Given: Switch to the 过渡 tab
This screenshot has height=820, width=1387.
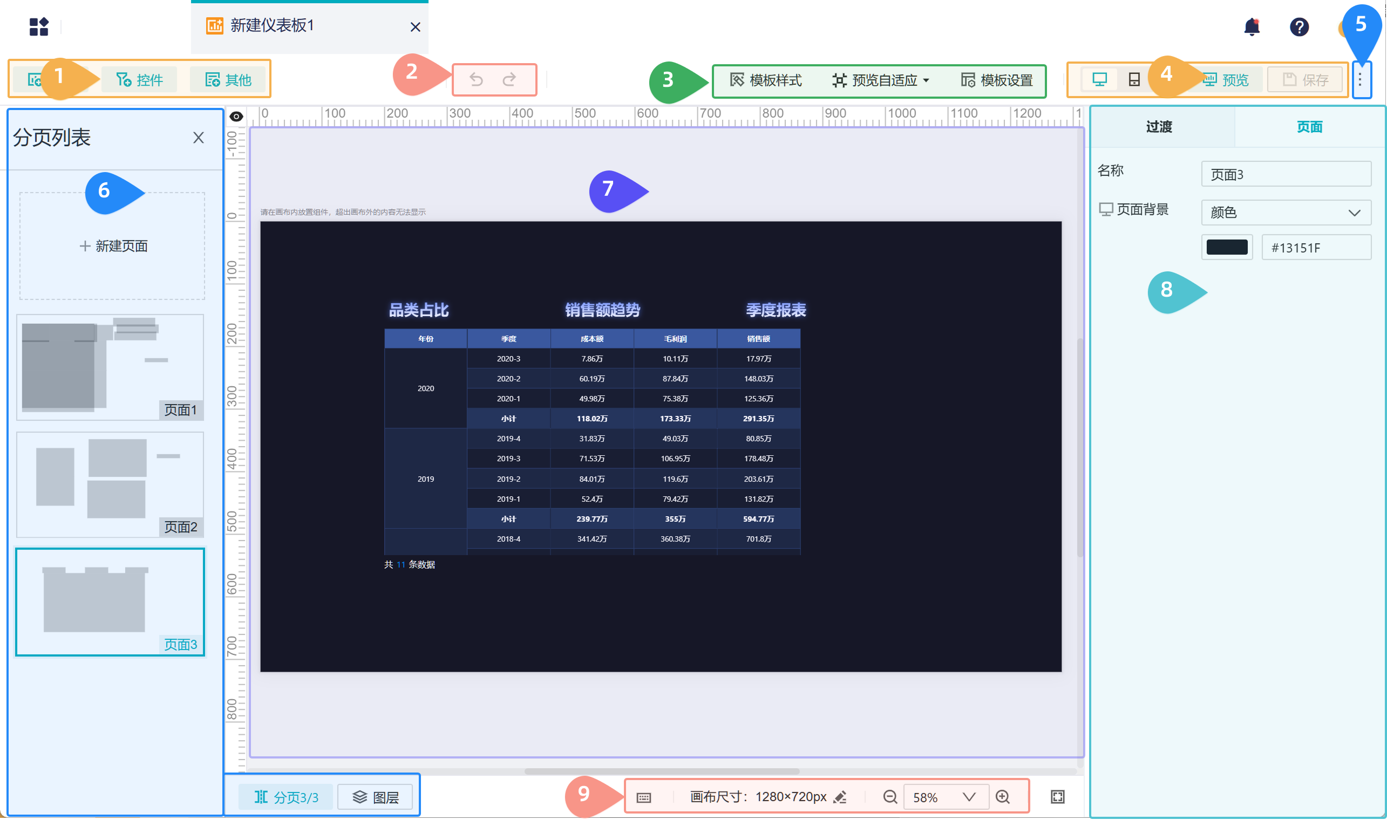Looking at the screenshot, I should point(1159,127).
